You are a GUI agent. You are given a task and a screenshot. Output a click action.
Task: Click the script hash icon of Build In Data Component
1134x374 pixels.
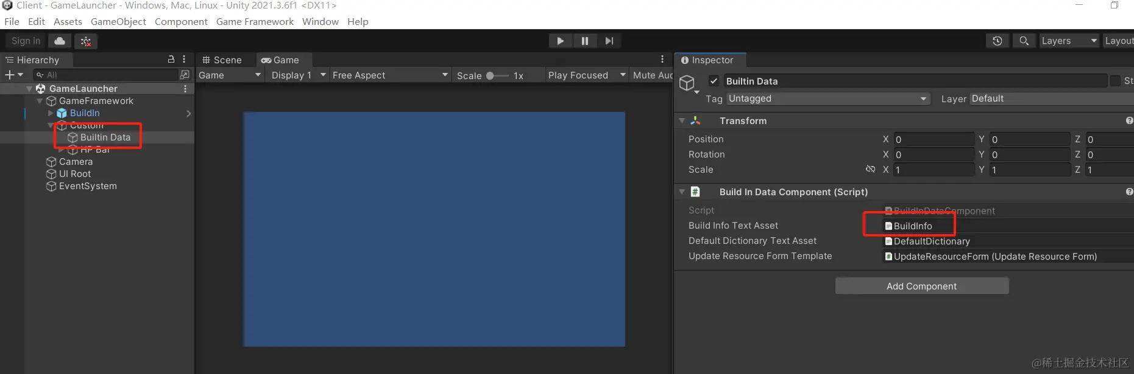coord(695,192)
